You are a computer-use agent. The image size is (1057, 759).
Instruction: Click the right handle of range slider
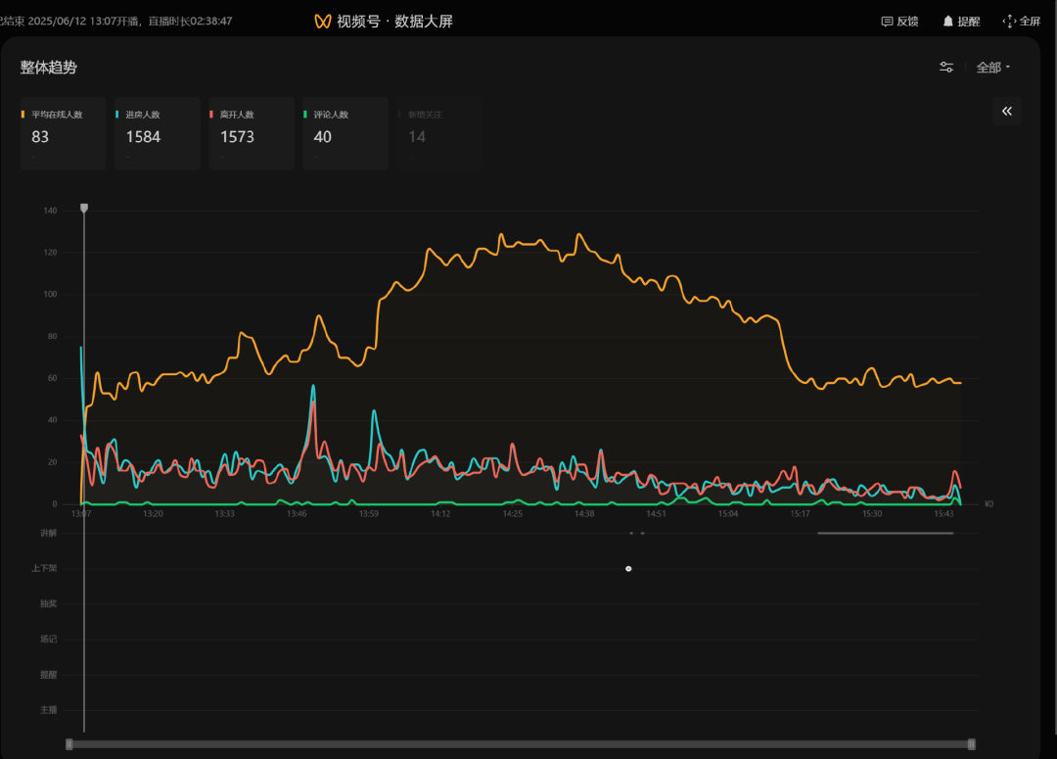pyautogui.click(x=971, y=744)
